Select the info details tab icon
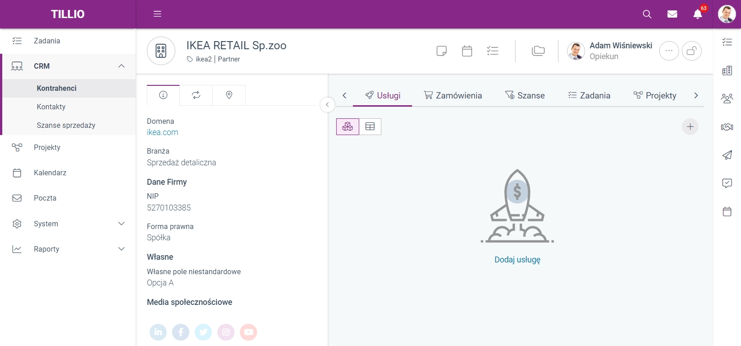This screenshot has width=741, height=346. [163, 95]
